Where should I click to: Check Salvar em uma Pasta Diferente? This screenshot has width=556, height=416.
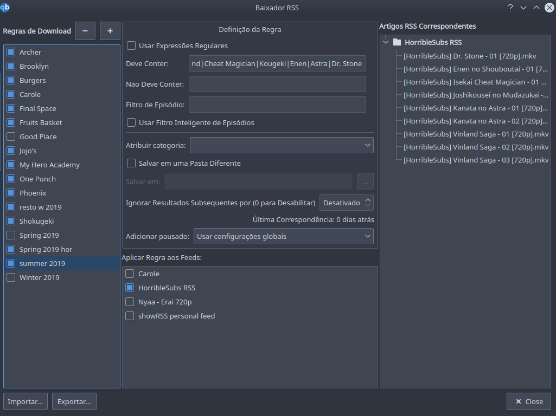coord(131,163)
